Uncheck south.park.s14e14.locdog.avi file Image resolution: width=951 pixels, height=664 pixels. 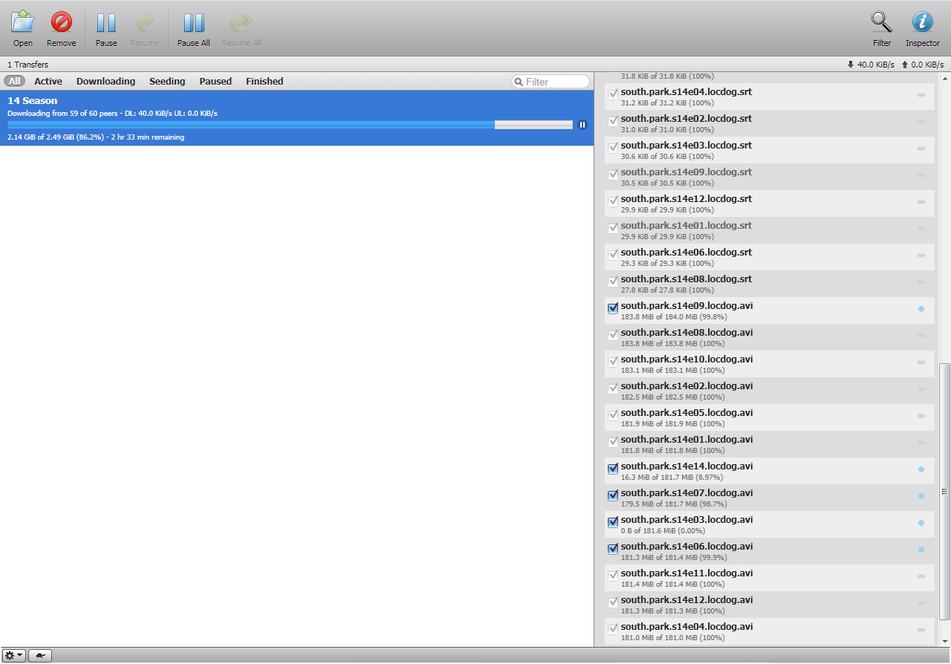613,469
